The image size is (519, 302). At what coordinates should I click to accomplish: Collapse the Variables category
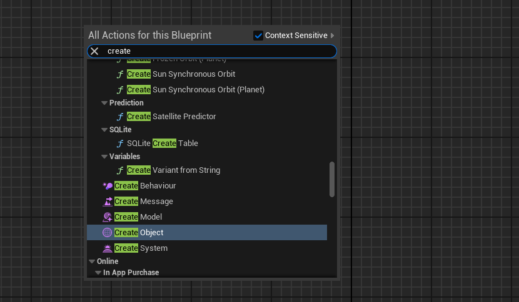pyautogui.click(x=104, y=157)
